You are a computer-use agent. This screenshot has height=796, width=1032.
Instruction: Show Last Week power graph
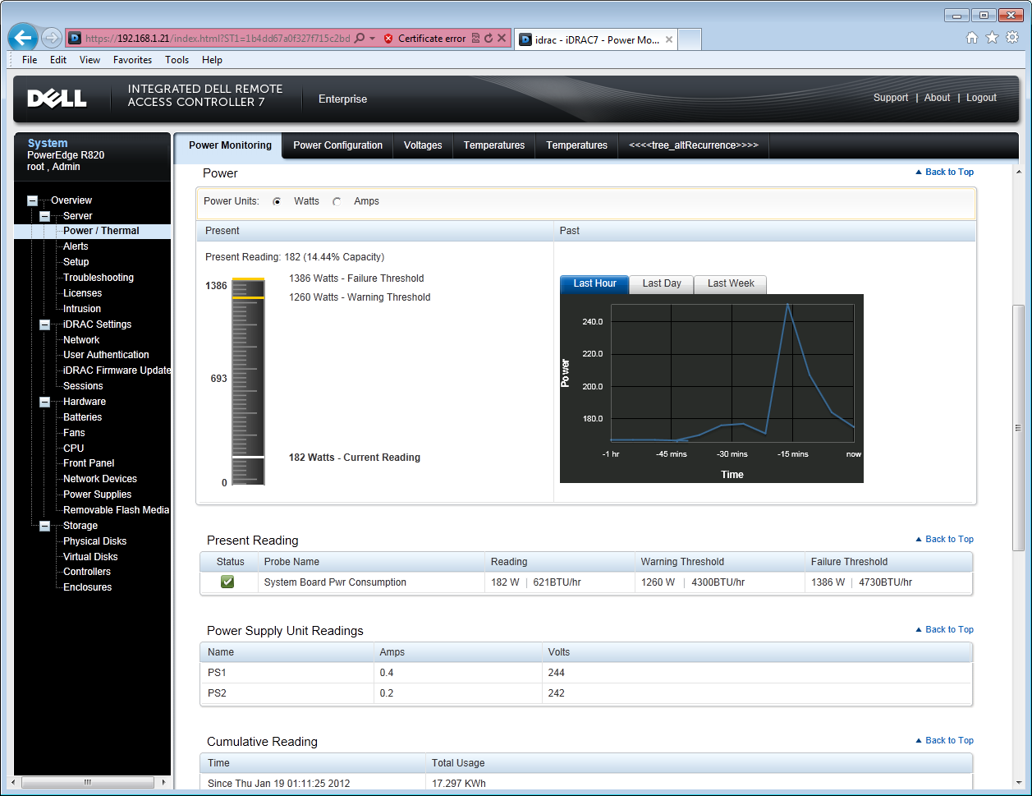coord(731,283)
